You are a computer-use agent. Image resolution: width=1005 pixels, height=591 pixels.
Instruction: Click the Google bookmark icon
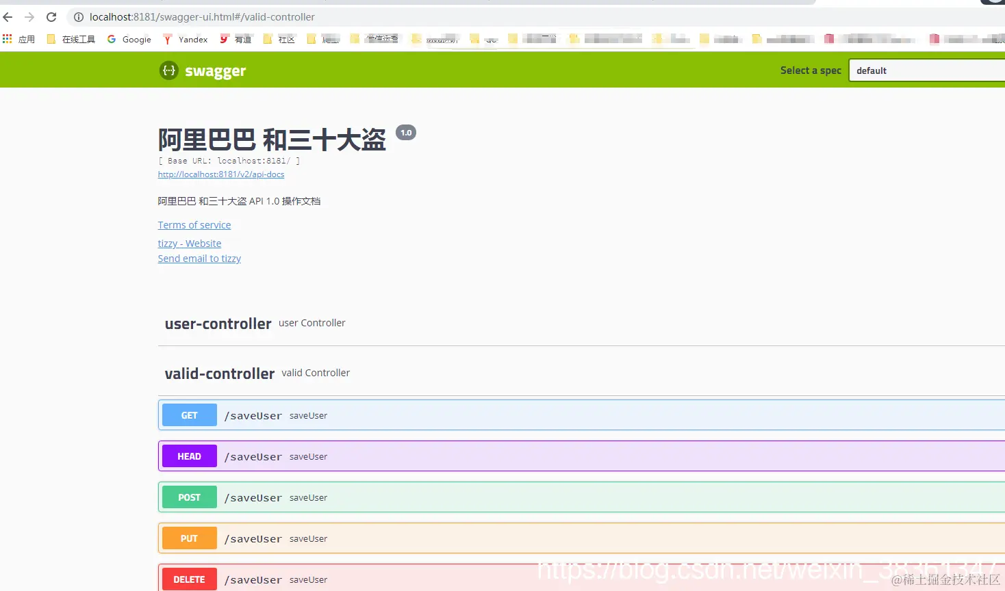tap(112, 39)
